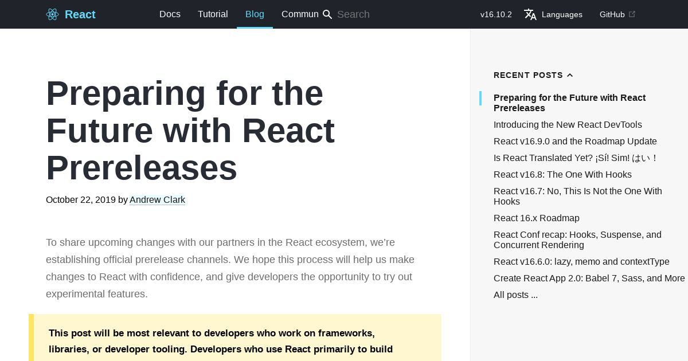This screenshot has height=361, width=688.
Task: Open Is React Translated Yet post
Action: (575, 158)
